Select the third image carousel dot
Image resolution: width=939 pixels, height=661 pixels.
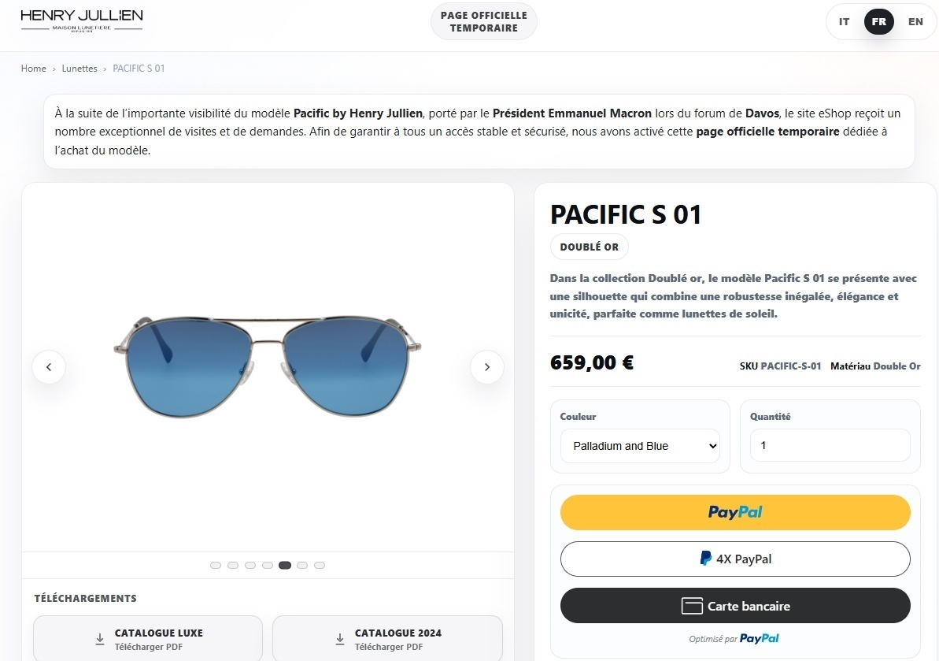tap(250, 565)
